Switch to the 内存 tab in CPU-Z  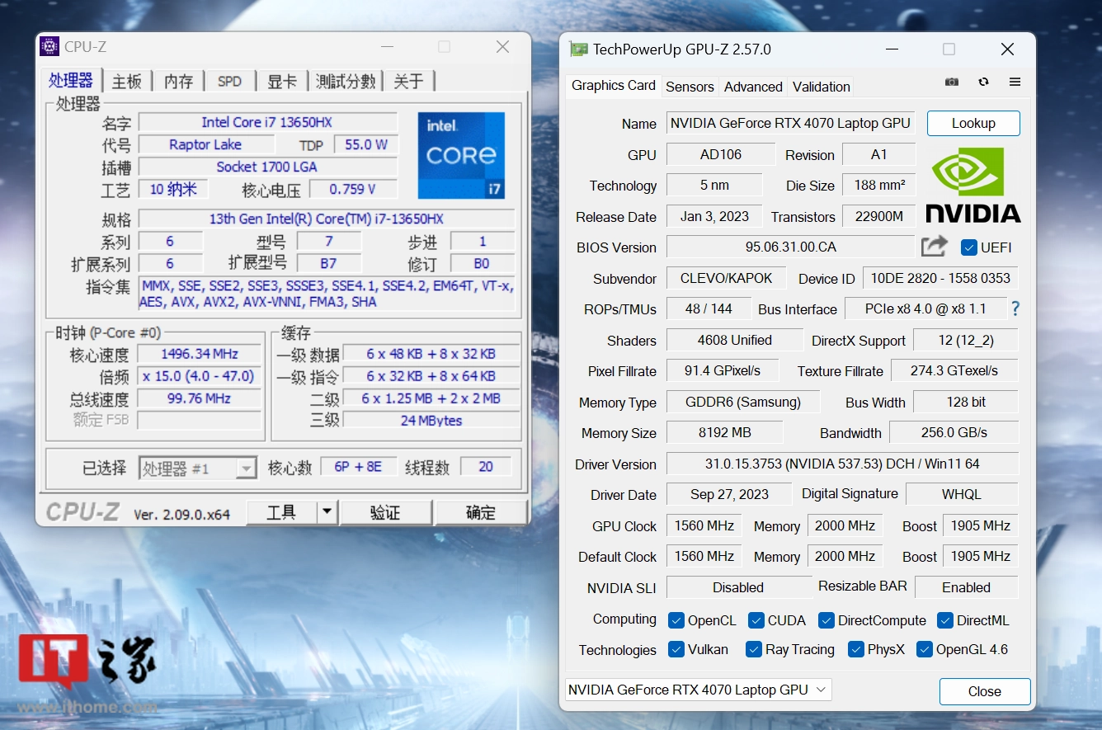(178, 81)
